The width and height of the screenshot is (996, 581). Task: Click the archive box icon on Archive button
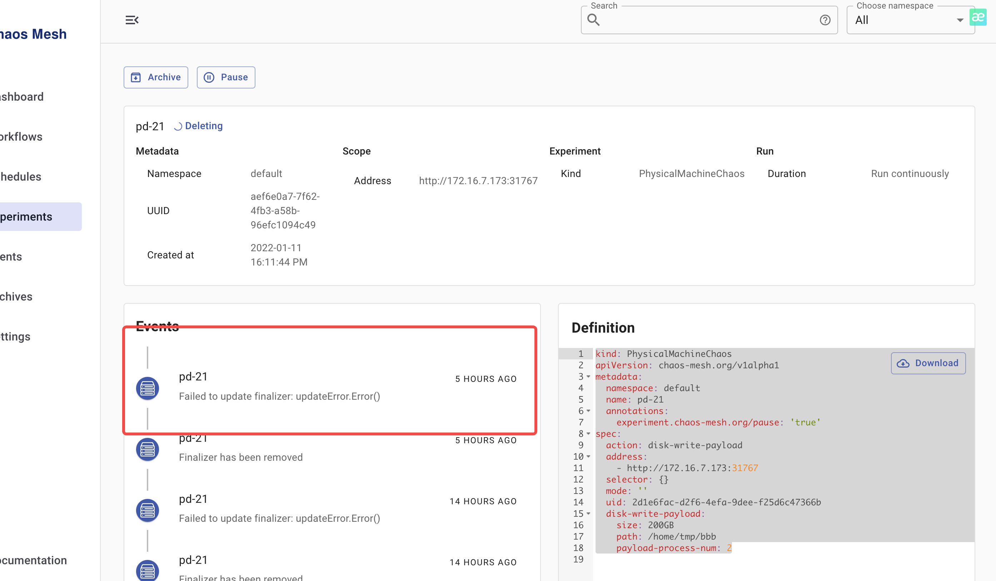click(136, 77)
